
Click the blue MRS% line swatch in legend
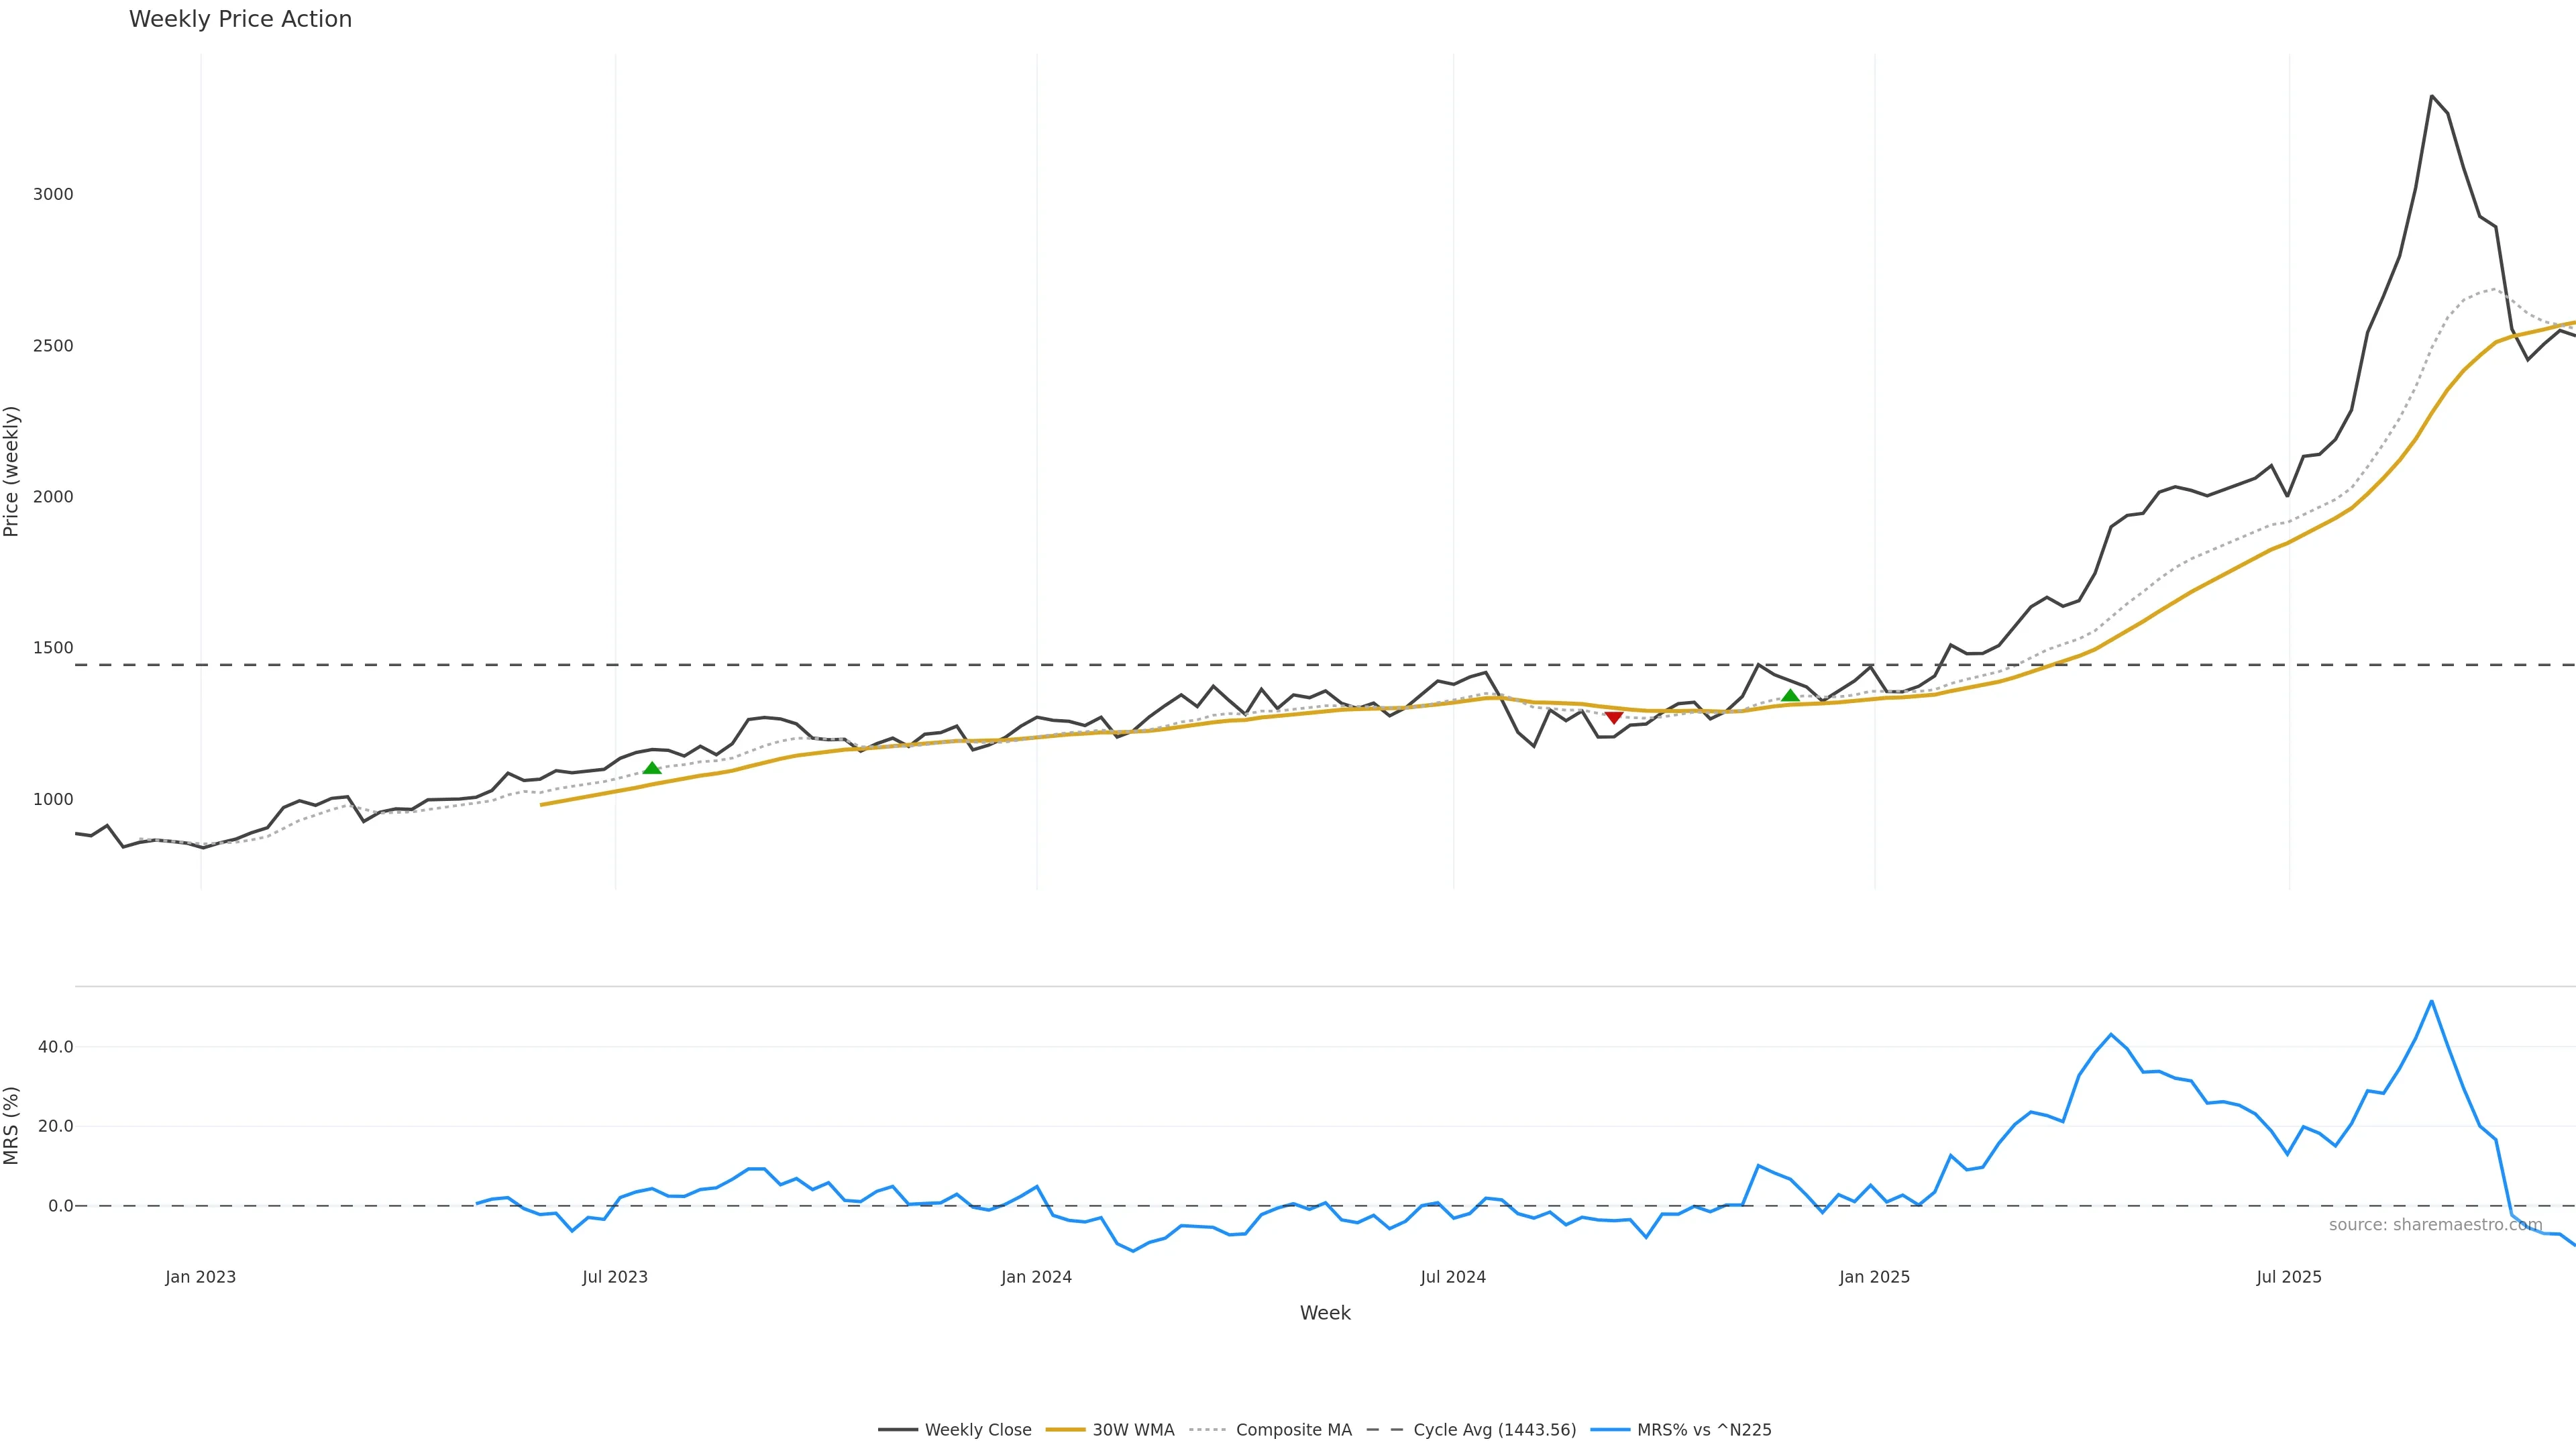[x=1609, y=1430]
